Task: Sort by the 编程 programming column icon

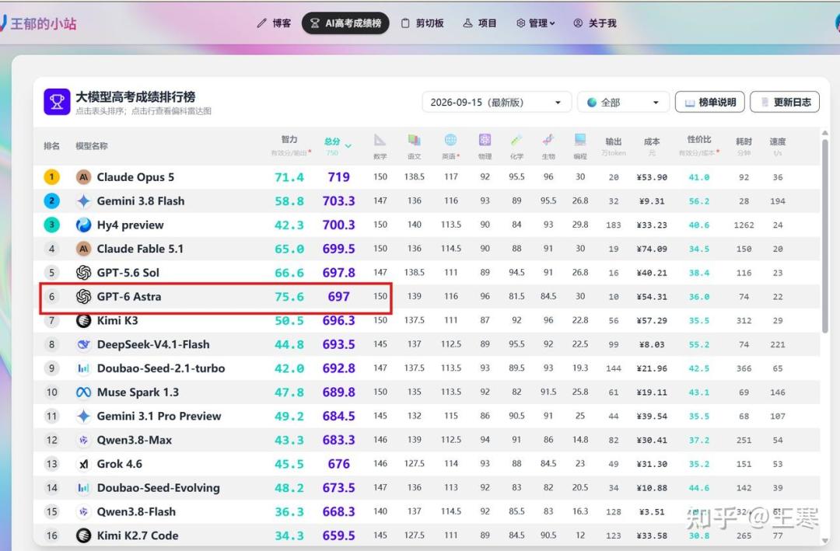Action: (x=580, y=141)
